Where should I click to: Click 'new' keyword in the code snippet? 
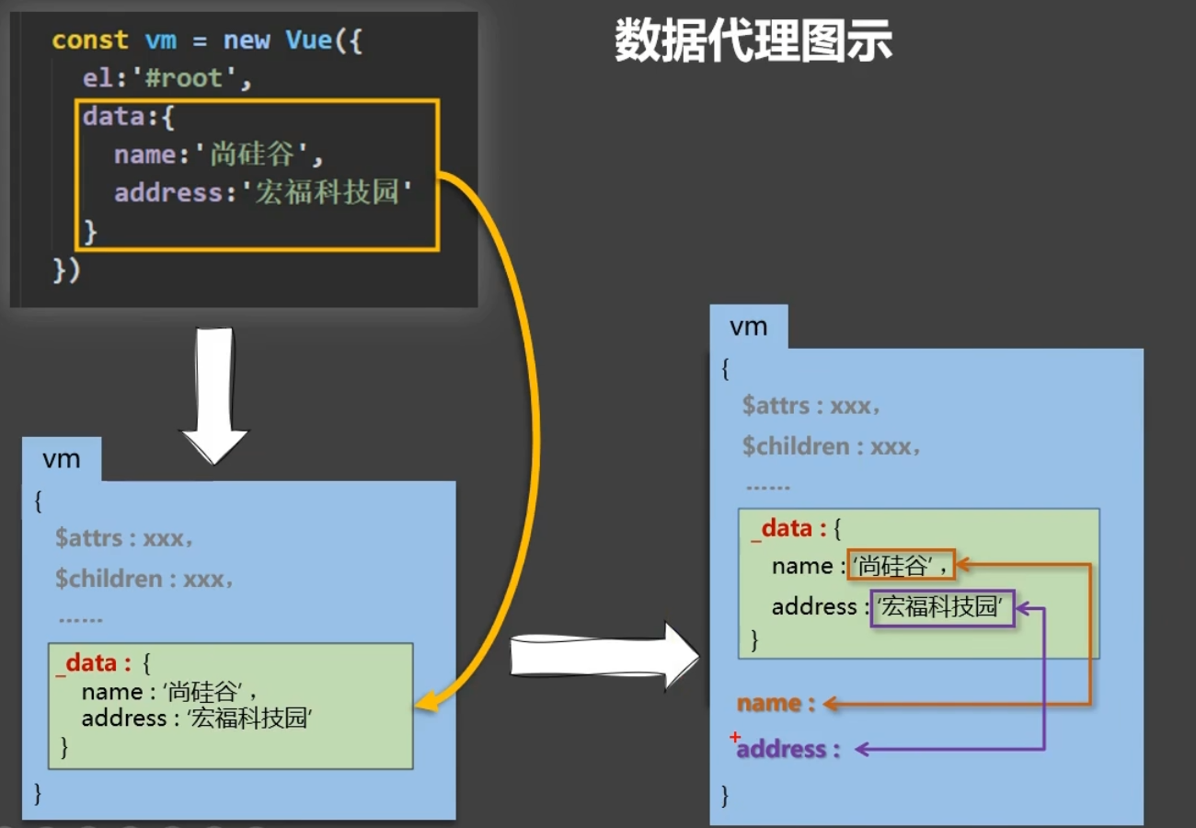pyautogui.click(x=247, y=40)
